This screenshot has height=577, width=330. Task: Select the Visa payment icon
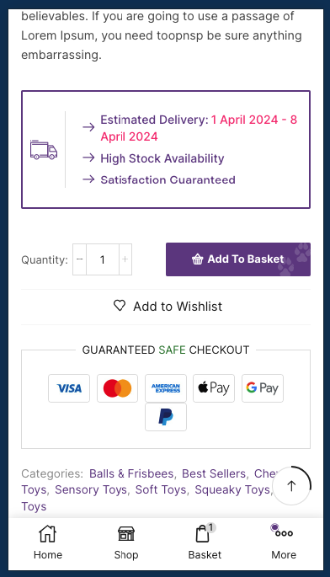pos(69,388)
